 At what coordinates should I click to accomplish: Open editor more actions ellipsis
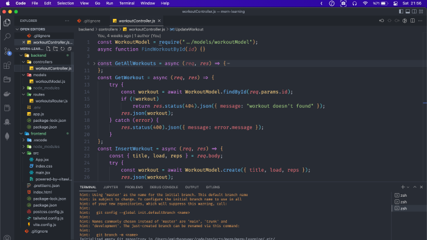pos(420,21)
